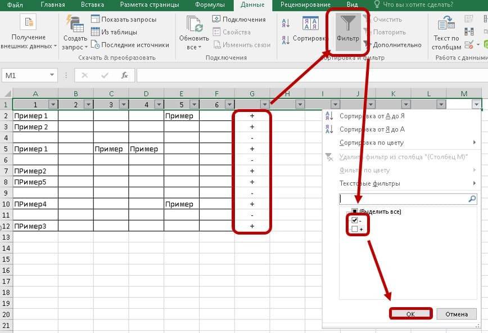Select cell A8 containing ПРимер5

(x=35, y=182)
